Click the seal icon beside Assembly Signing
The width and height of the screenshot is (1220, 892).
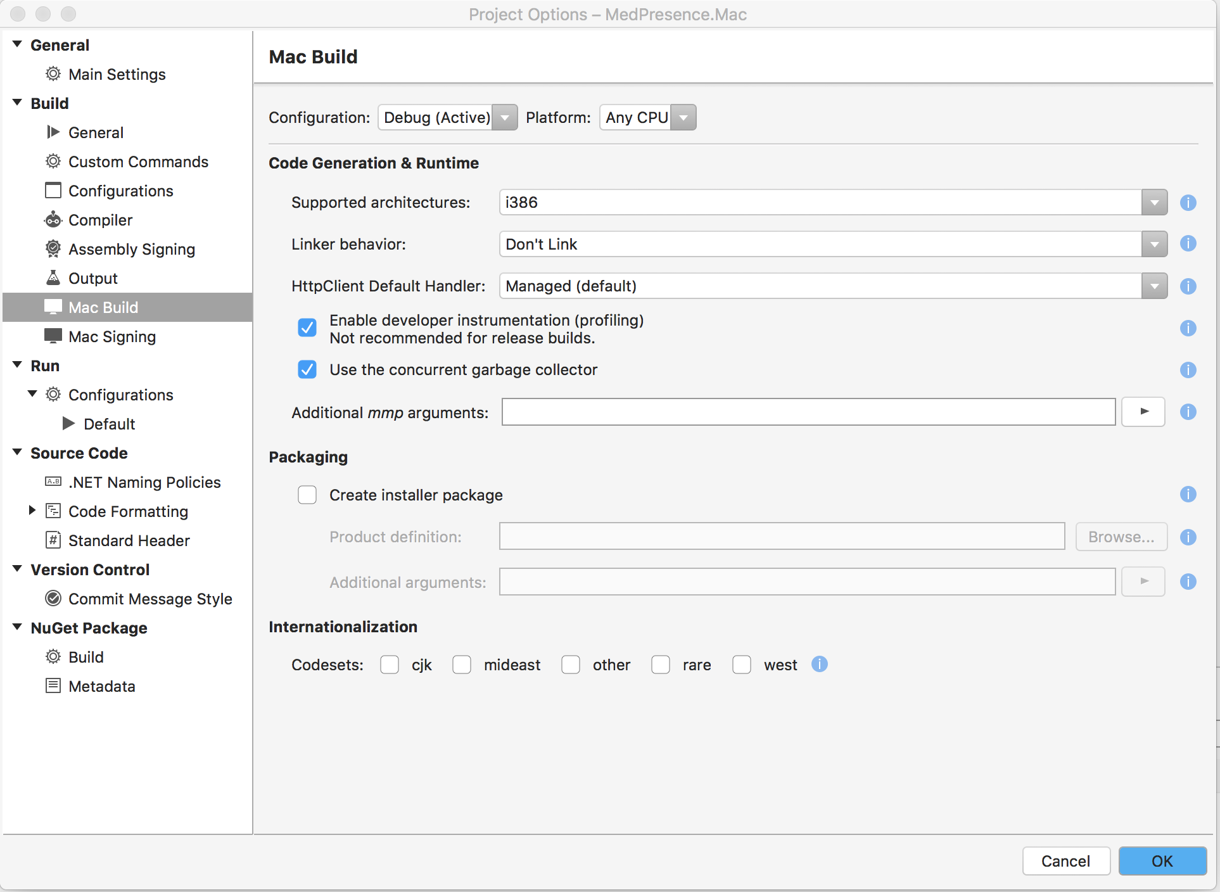[53, 248]
